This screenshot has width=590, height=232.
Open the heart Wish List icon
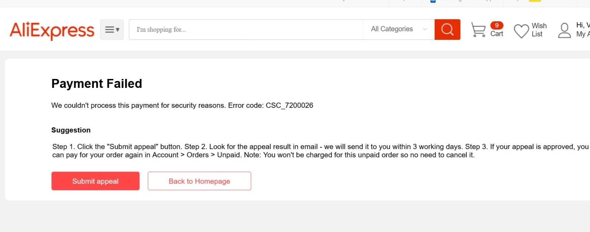tap(521, 31)
